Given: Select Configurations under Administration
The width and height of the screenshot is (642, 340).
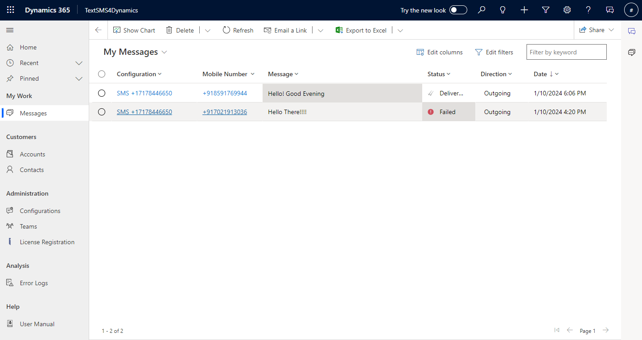Looking at the screenshot, I should [40, 210].
